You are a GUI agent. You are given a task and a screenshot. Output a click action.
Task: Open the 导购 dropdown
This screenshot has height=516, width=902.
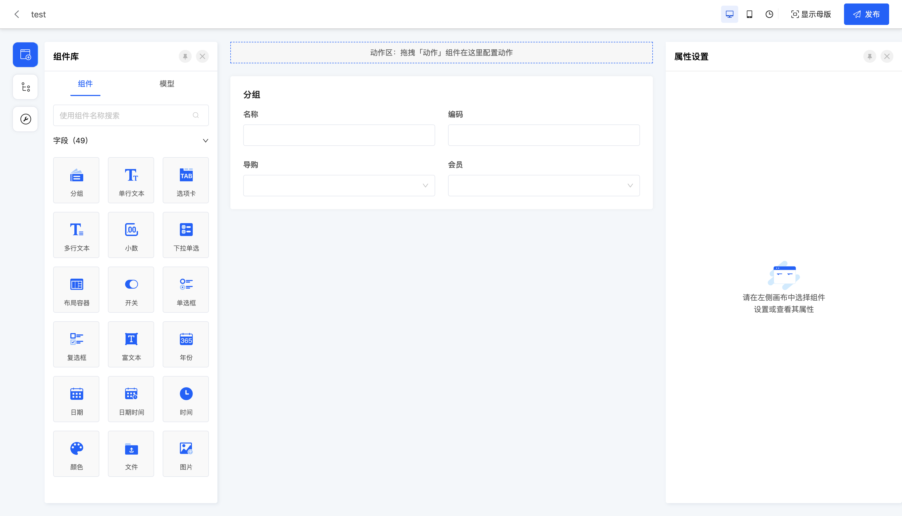(x=339, y=185)
